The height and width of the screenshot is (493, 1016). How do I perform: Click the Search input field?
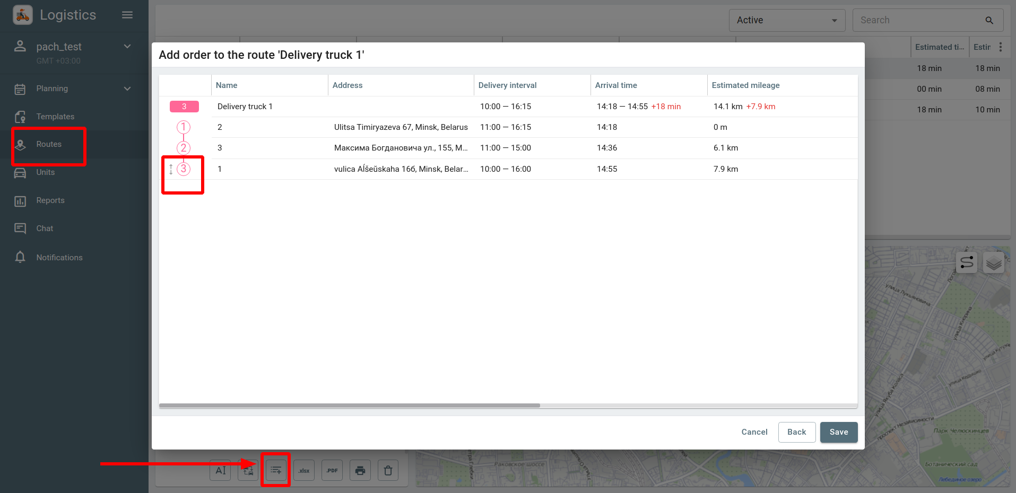pos(921,20)
